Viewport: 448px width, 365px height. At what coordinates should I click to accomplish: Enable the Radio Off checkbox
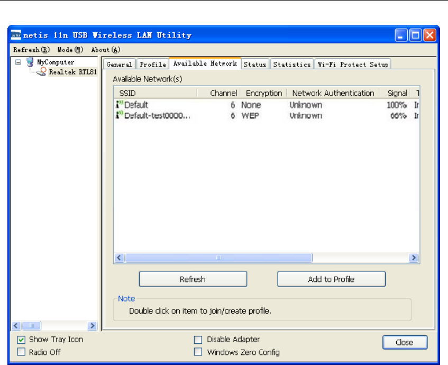(x=21, y=352)
